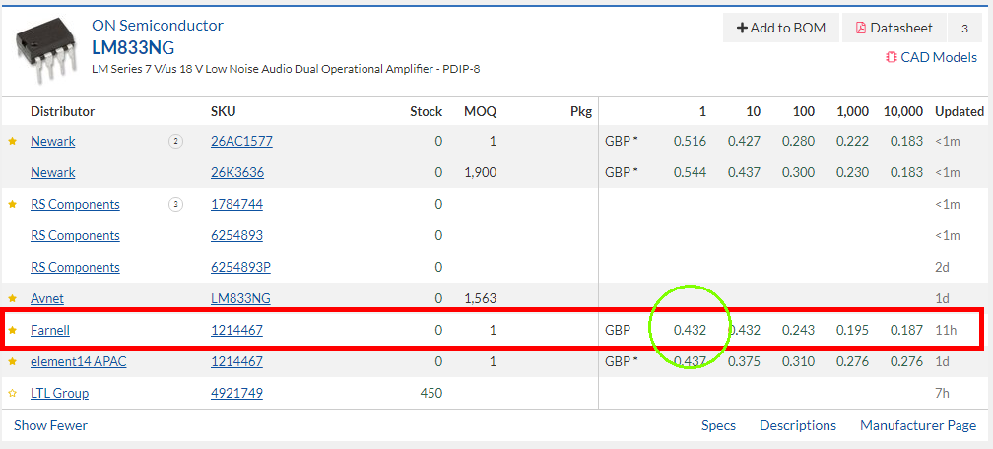Open SKU link 1784744
The image size is (993, 449).
coord(236,204)
